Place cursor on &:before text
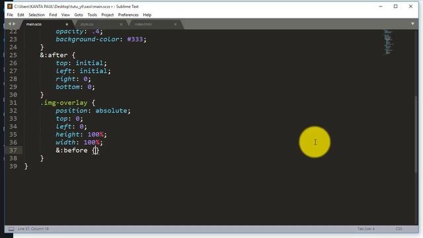Image resolution: width=423 pixels, height=238 pixels. 71,150
